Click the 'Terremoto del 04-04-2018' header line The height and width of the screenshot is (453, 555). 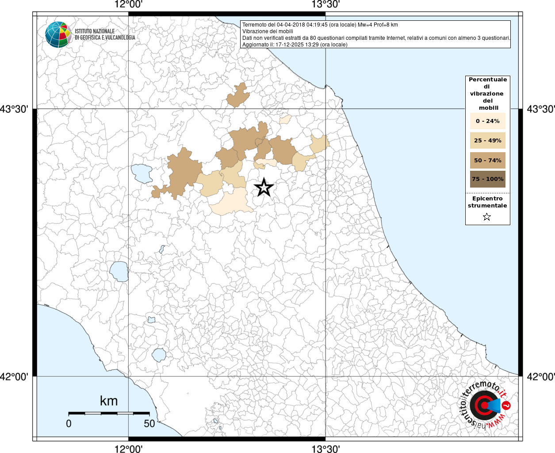tap(320, 25)
